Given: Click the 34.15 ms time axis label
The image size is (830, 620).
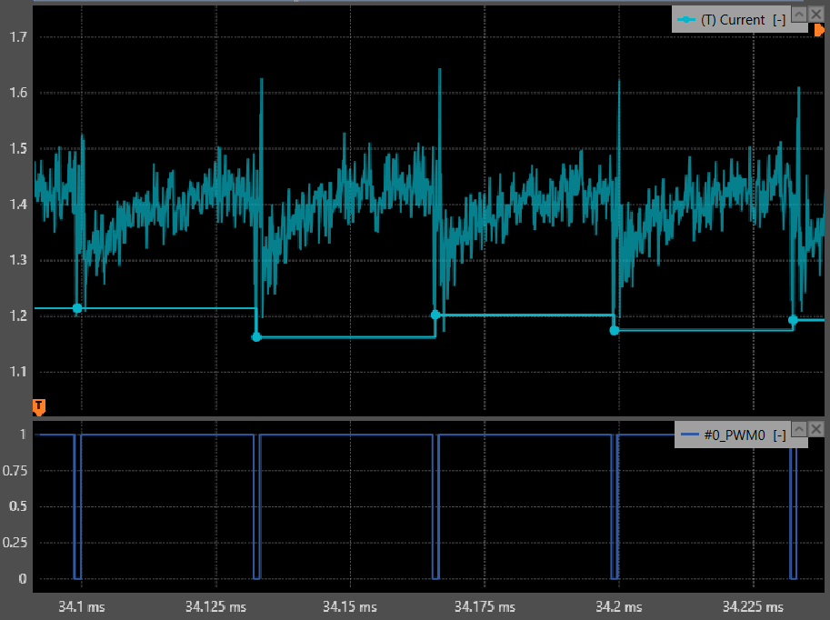Looking at the screenshot, I should [x=349, y=606].
